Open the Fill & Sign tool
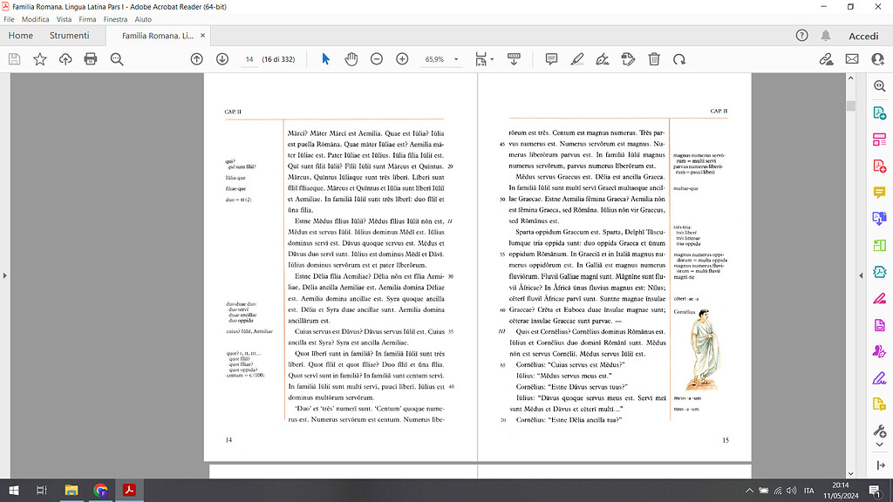Viewport: 893px width, 502px height. point(603,58)
